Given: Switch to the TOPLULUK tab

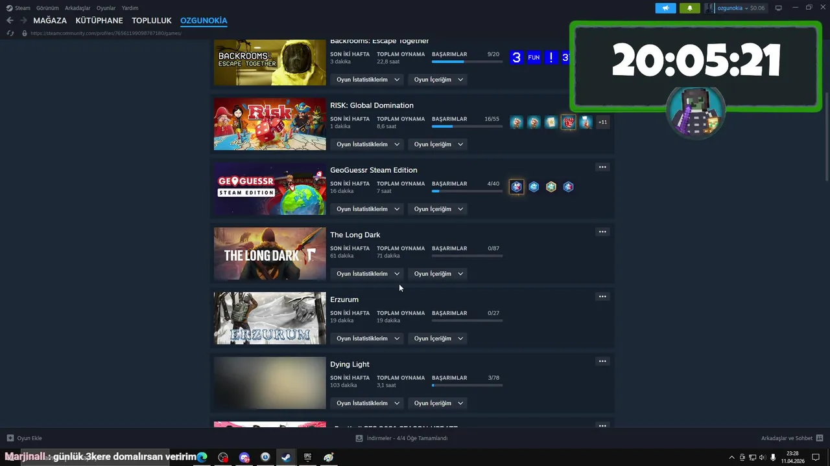Looking at the screenshot, I should click(x=152, y=21).
